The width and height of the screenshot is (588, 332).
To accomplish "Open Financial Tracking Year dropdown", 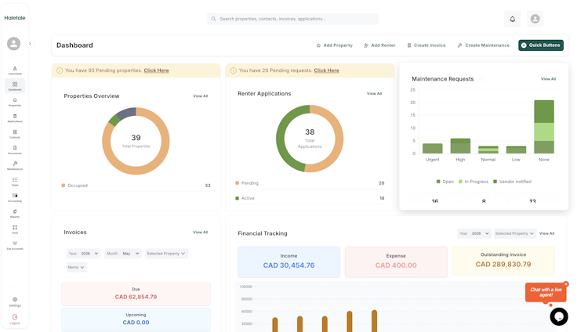I will (x=474, y=233).
